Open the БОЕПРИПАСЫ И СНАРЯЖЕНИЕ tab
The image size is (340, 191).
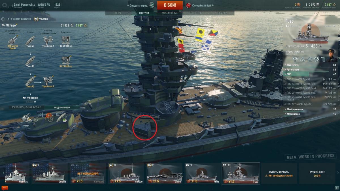coord(26,108)
